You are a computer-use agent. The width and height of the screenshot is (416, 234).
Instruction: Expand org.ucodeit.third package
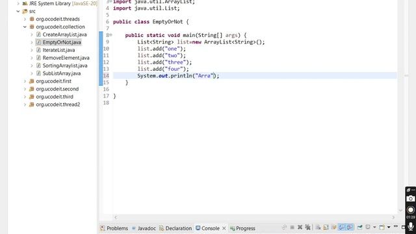[25, 97]
